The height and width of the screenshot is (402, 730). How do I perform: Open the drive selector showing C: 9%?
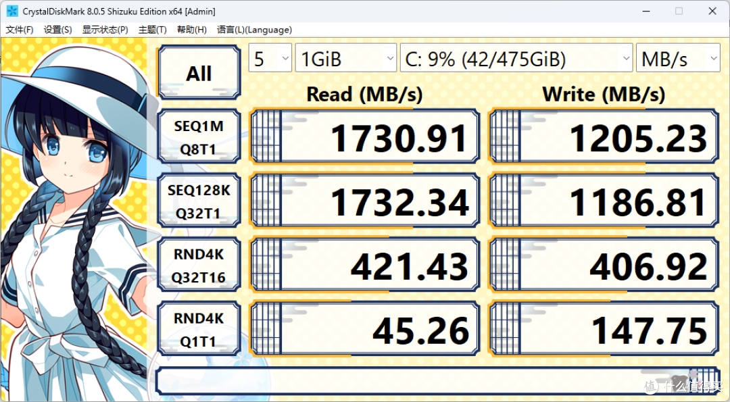516,58
